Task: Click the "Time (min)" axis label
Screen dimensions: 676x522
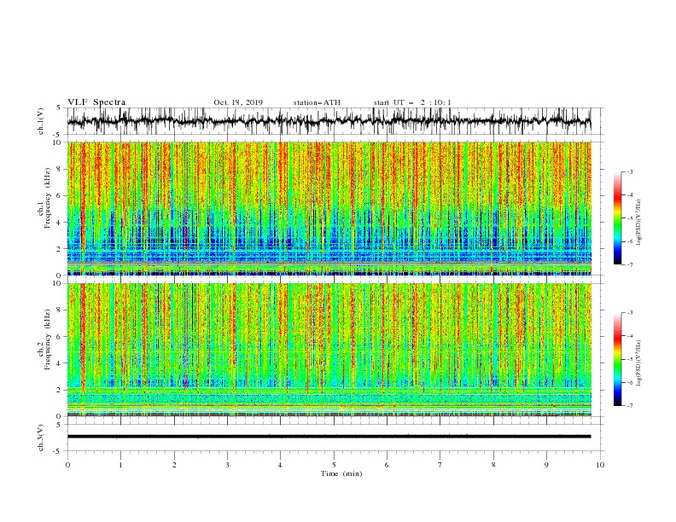Action: pyautogui.click(x=341, y=473)
